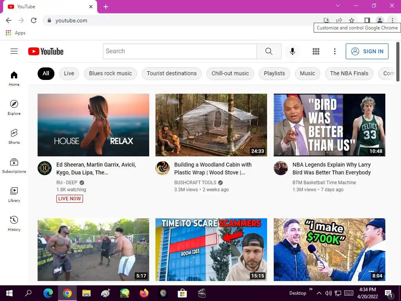Click the install app icon in address bar

pyautogui.click(x=326, y=20)
